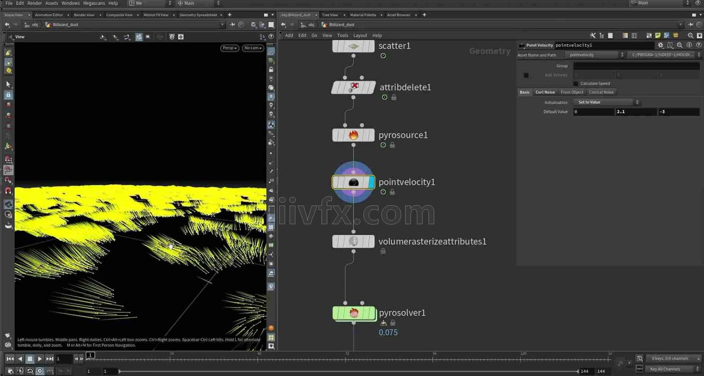
Task: Select the pyrosource1 node
Action: (x=353, y=135)
